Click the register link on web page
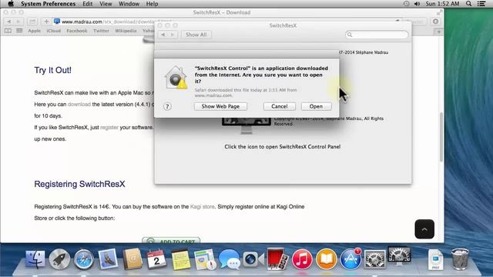 coord(109,128)
